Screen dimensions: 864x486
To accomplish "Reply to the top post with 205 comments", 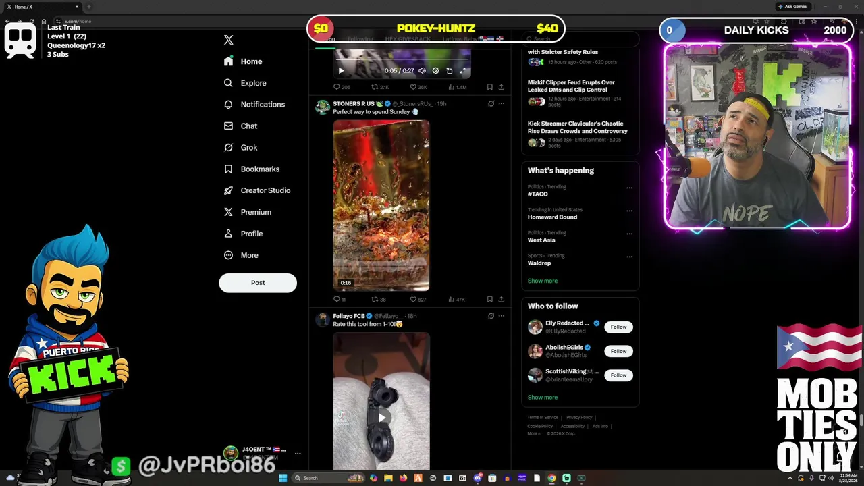I will [x=342, y=87].
